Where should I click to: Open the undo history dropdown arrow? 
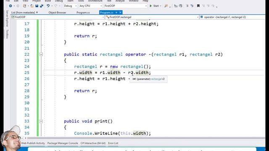52,6
